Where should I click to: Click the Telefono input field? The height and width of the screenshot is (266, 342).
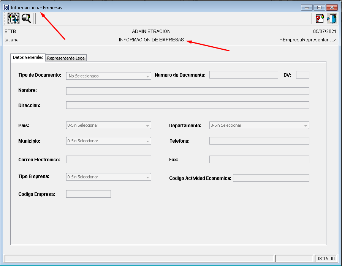(259, 141)
